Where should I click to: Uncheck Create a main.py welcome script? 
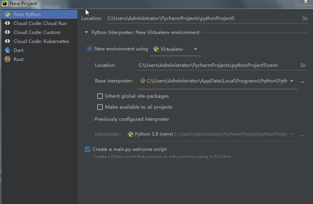coord(88,149)
